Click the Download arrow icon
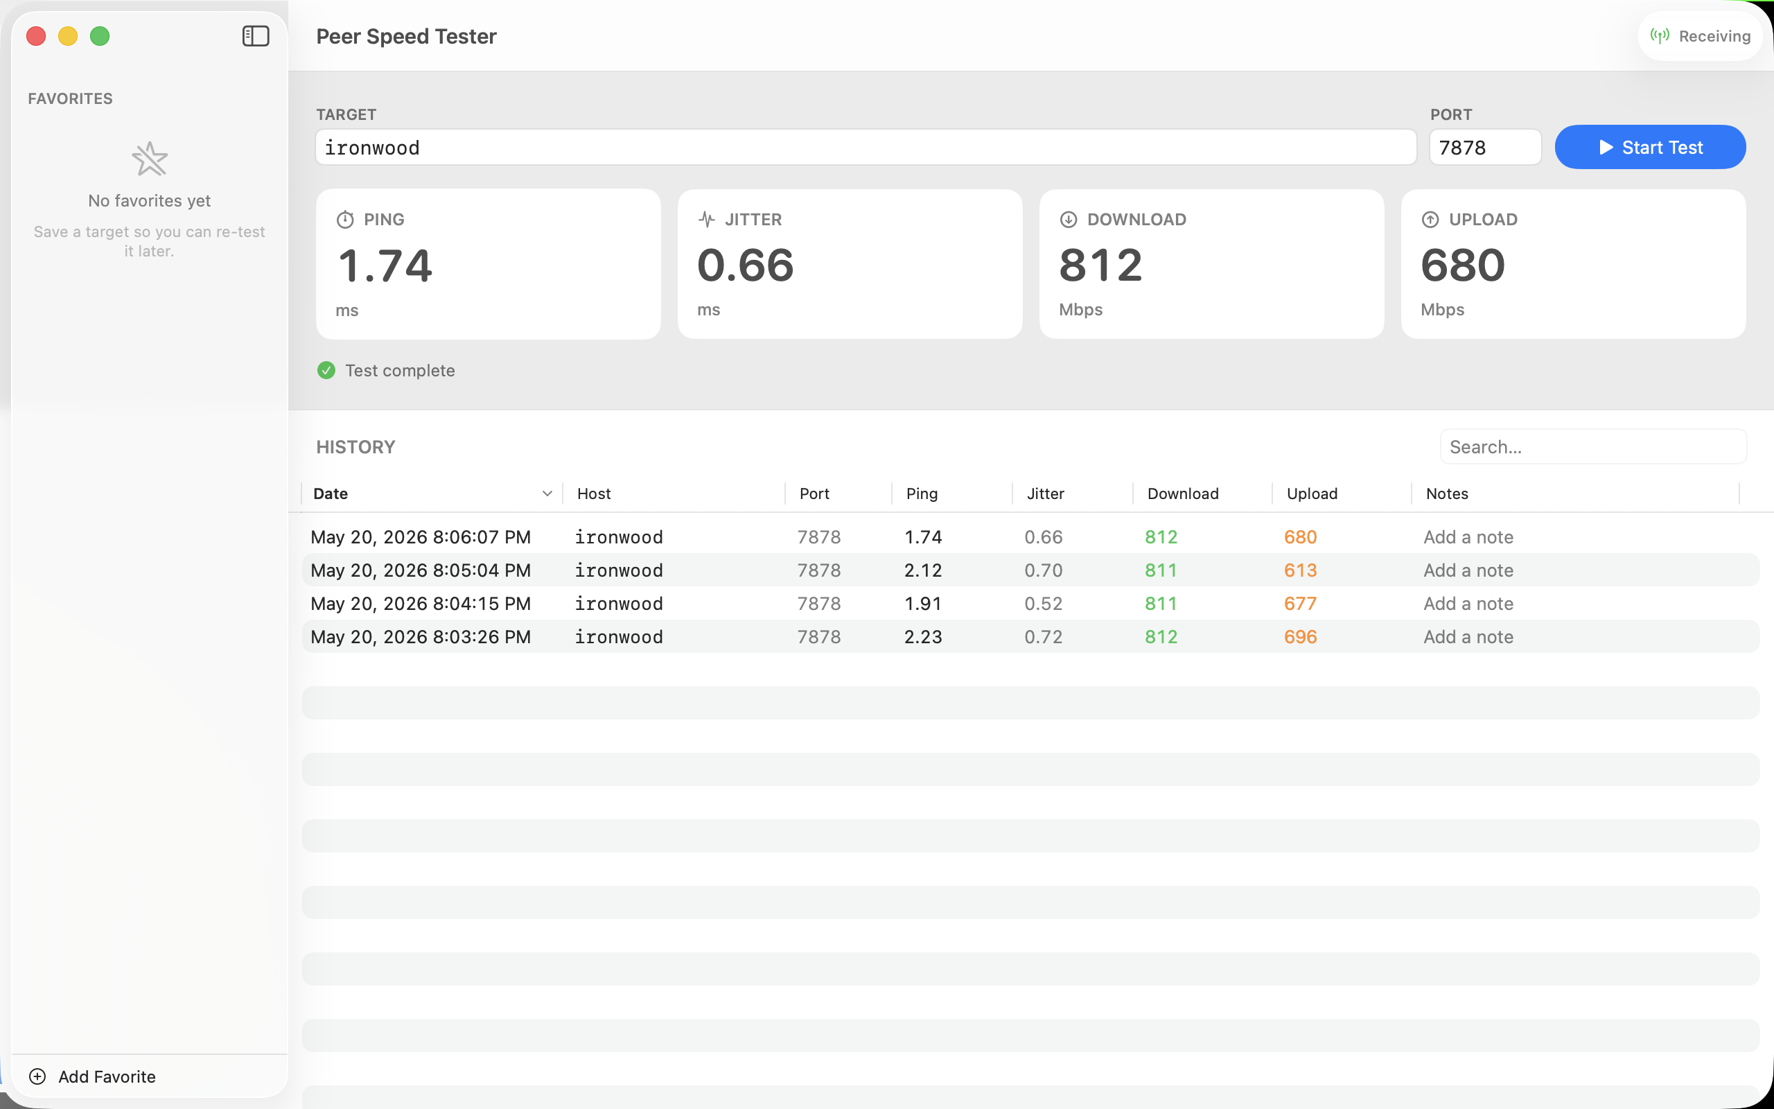The width and height of the screenshot is (1774, 1109). click(x=1069, y=219)
